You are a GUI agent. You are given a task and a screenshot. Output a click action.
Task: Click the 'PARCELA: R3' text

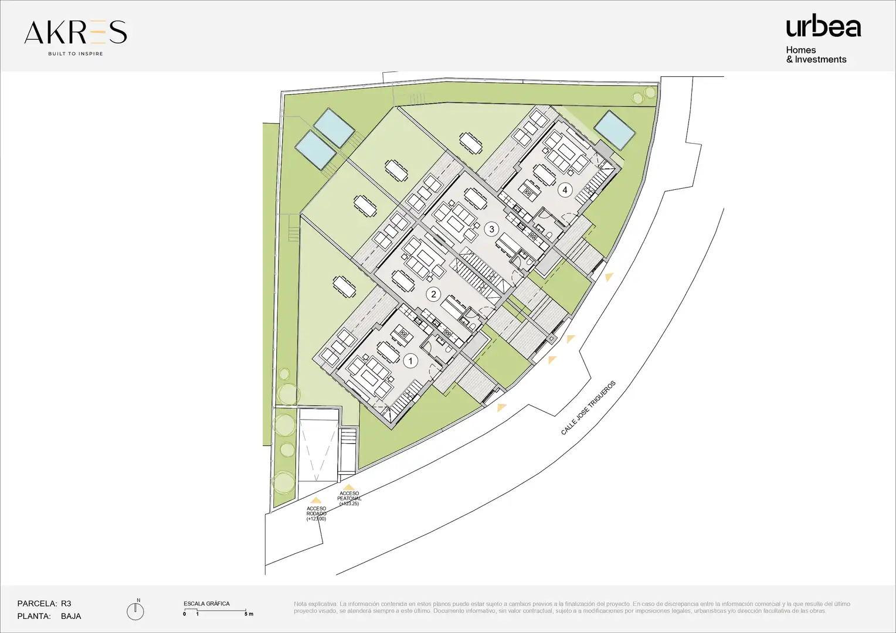(x=44, y=604)
